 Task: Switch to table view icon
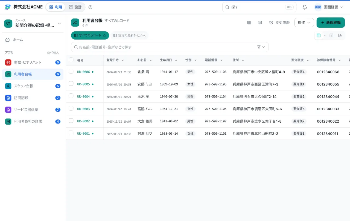click(x=319, y=36)
